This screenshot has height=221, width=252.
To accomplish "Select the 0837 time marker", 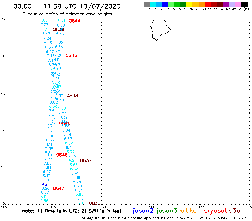I will [x=86, y=160].
